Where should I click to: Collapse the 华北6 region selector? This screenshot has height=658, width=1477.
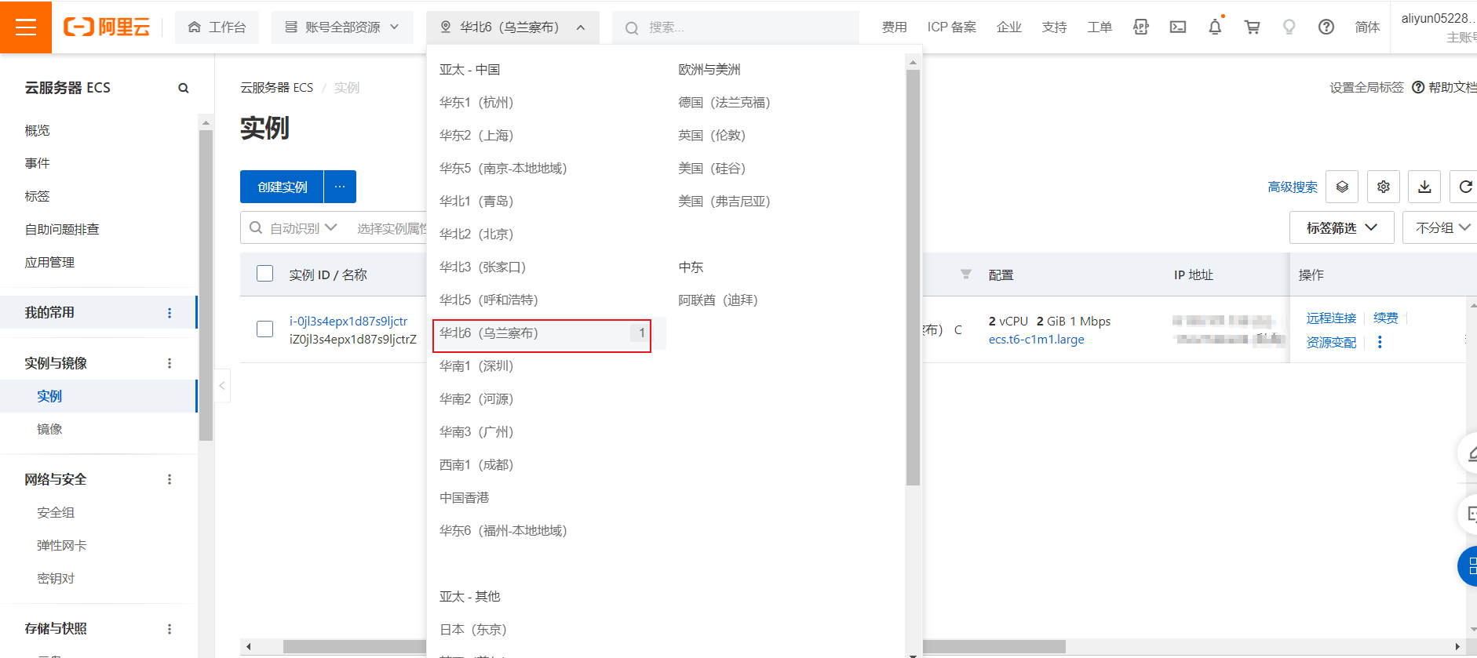[x=512, y=27]
